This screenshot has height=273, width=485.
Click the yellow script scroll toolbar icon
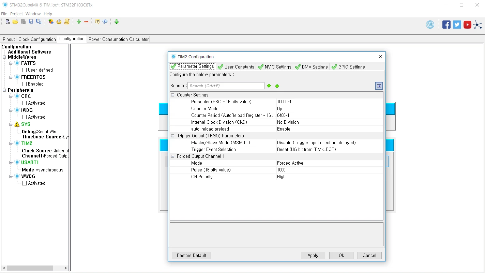click(67, 22)
